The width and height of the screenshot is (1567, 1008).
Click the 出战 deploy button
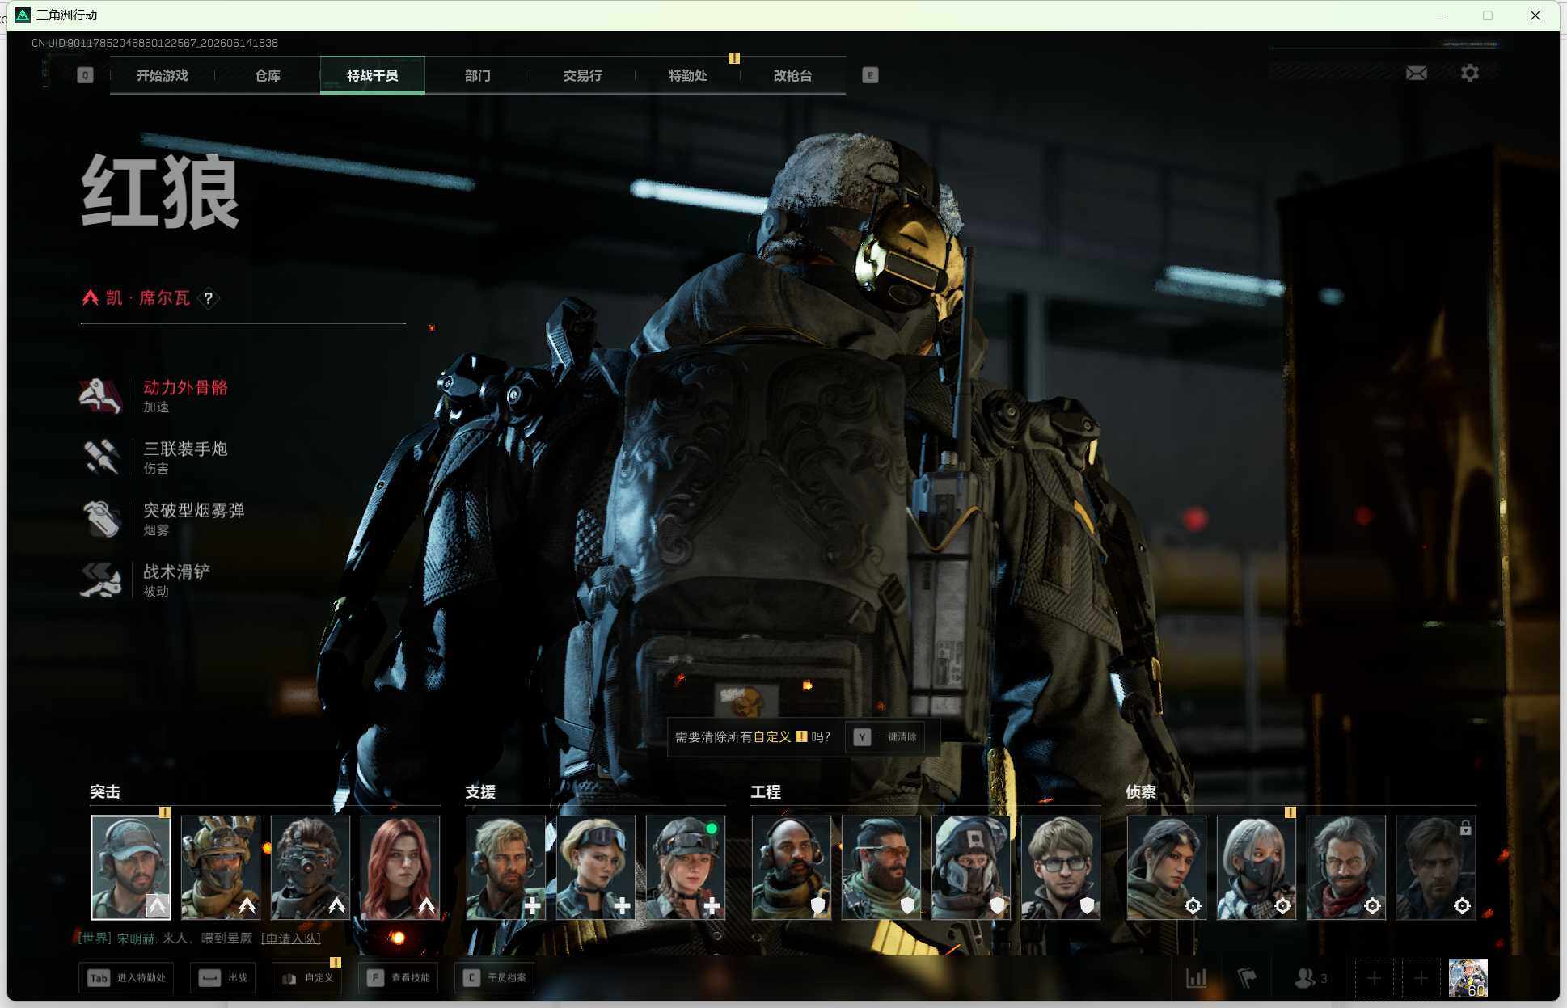(225, 978)
